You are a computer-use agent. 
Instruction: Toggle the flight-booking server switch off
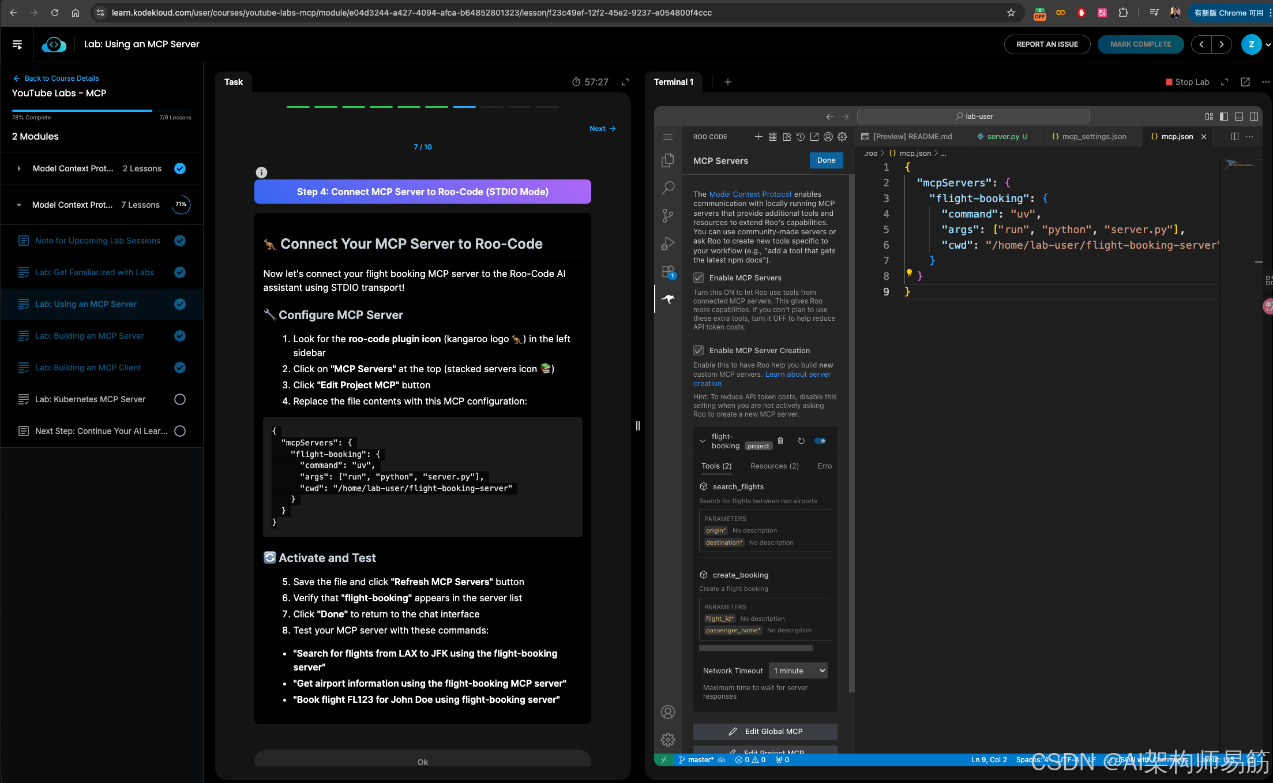click(x=820, y=441)
